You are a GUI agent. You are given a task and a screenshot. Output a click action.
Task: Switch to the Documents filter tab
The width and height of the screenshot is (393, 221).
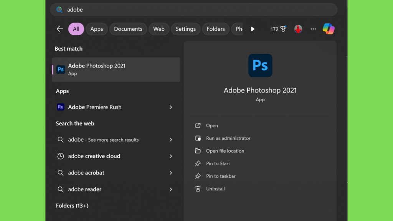pyautogui.click(x=128, y=29)
